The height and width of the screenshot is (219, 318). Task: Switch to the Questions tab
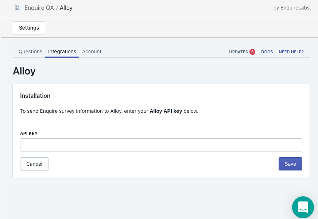[30, 51]
